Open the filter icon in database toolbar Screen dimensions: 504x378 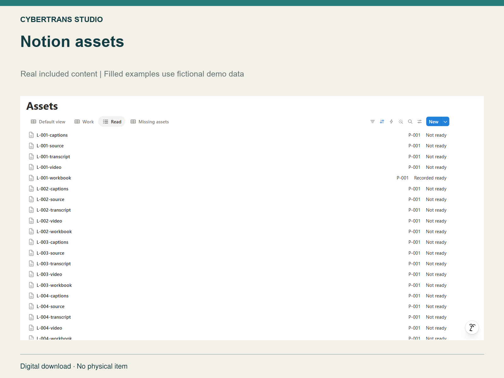pos(372,122)
